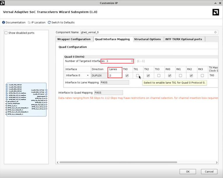Click the DUPLEX direction field
The image size is (223, 178).
click(99, 76)
